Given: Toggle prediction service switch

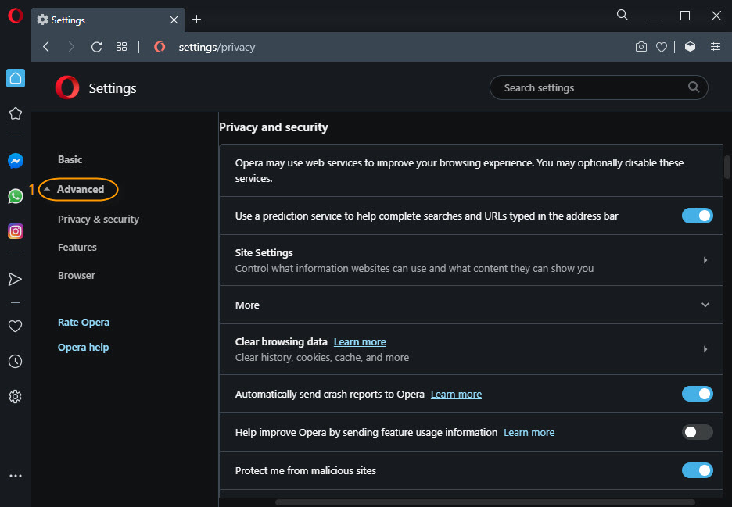Looking at the screenshot, I should [x=697, y=216].
